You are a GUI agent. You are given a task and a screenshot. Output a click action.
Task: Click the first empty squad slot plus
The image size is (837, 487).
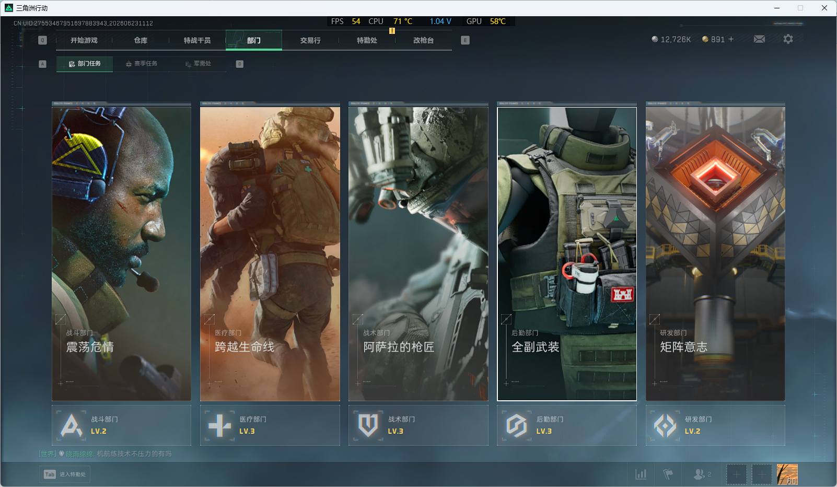coord(736,474)
